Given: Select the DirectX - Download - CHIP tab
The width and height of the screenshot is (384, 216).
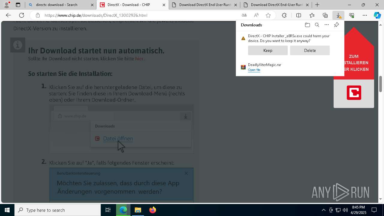Looking at the screenshot, I should 132,5.
